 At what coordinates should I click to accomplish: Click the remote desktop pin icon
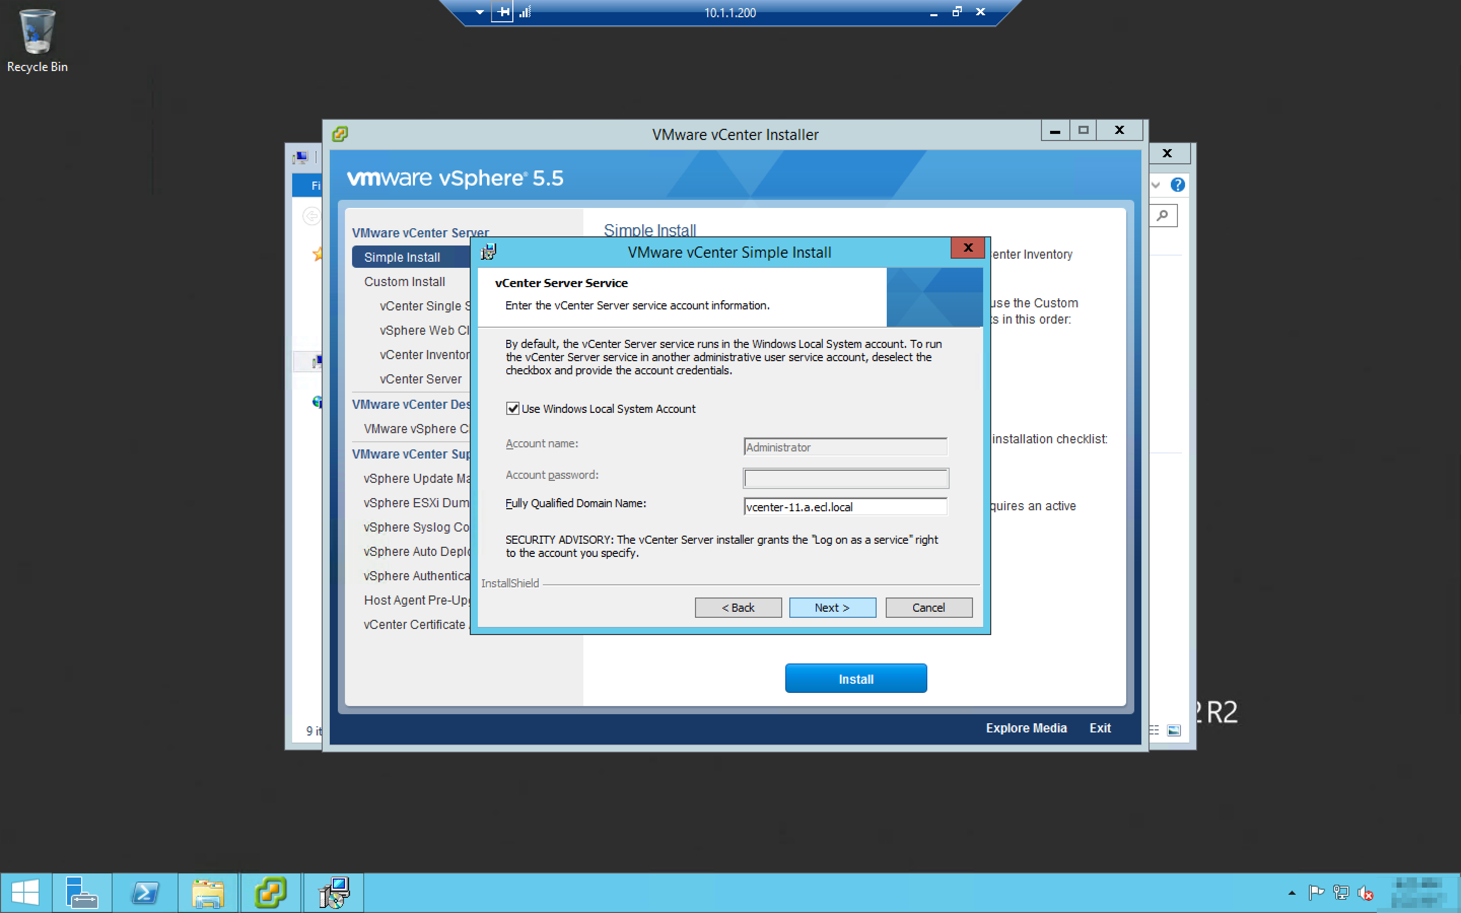click(x=502, y=12)
